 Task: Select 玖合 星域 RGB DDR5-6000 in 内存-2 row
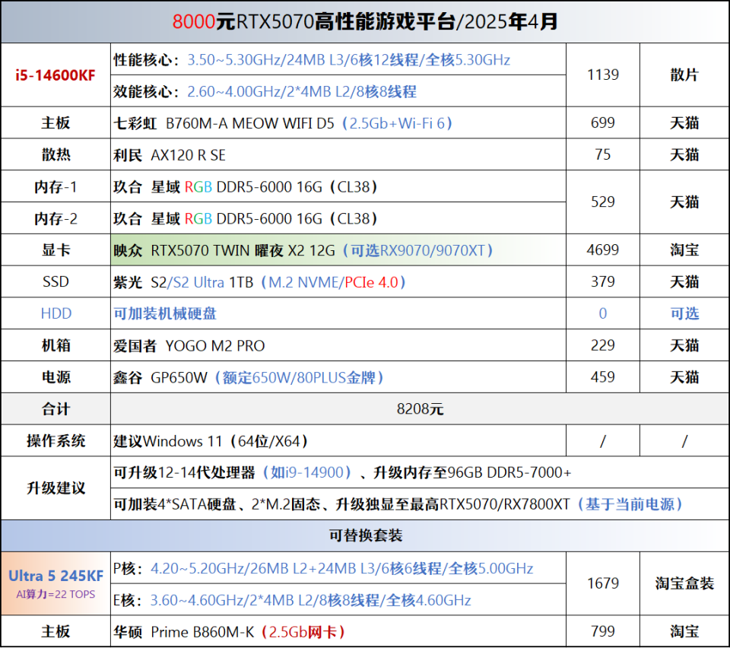(x=338, y=218)
